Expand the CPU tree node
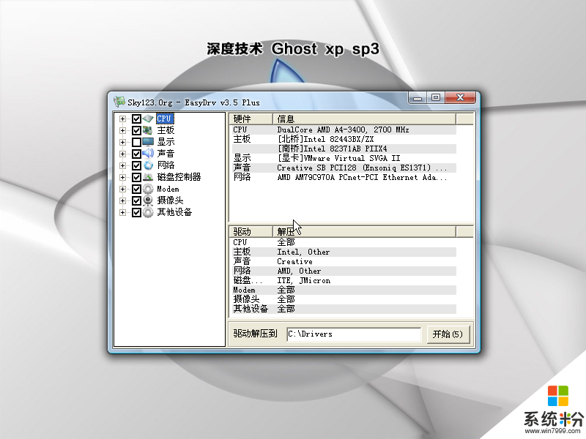Viewport: 586px width, 439px height. (123, 119)
